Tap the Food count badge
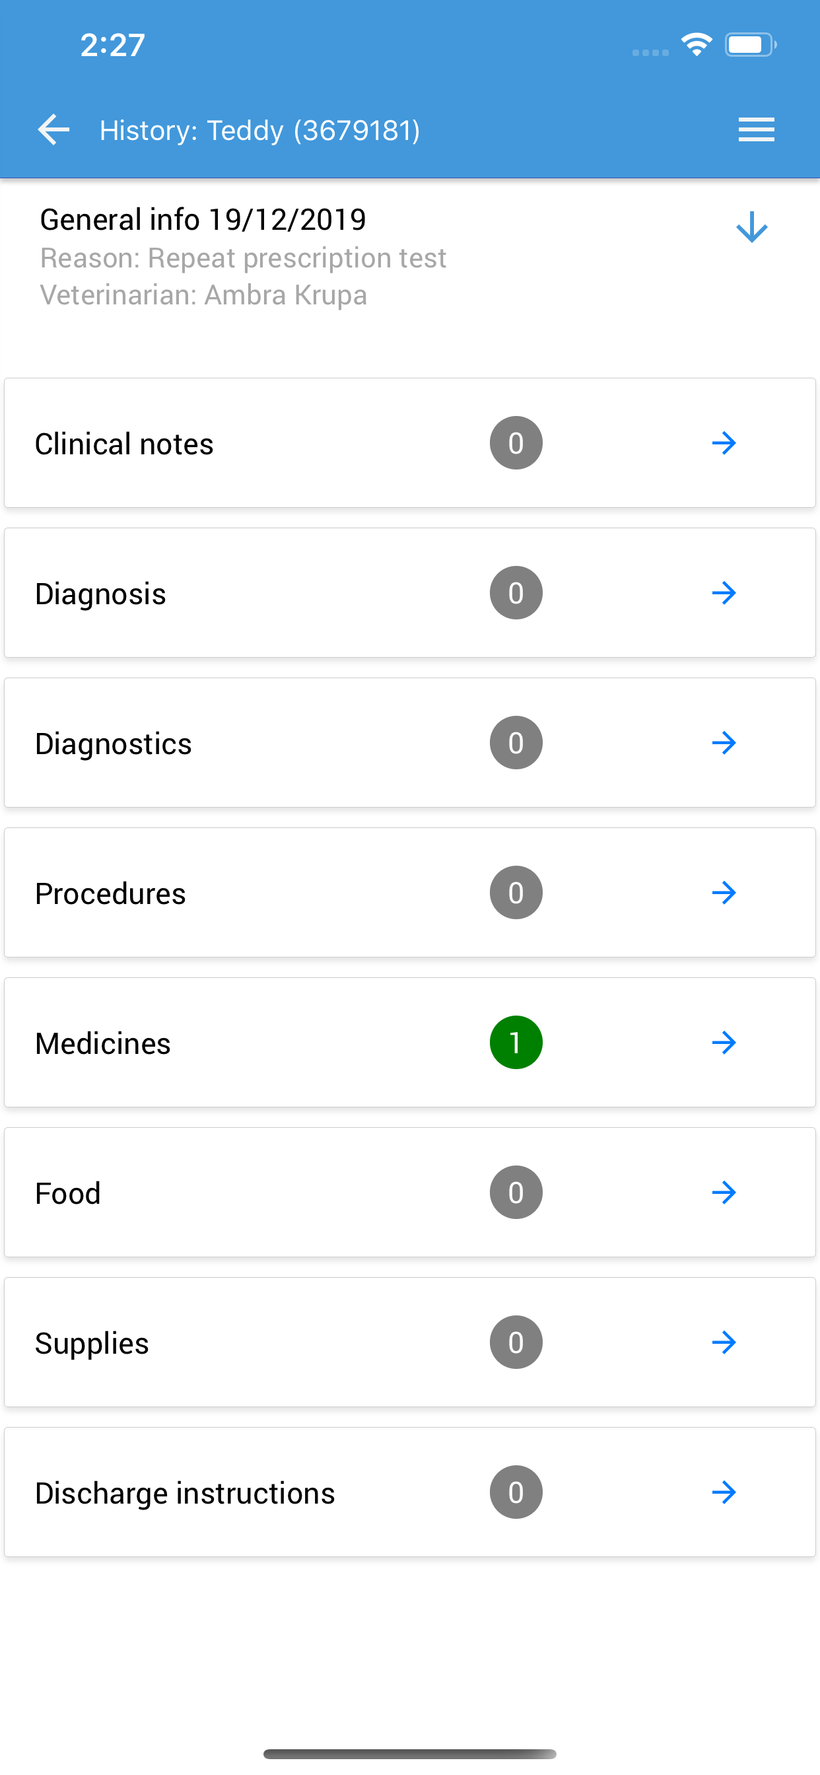Image resolution: width=820 pixels, height=1775 pixels. (516, 1192)
